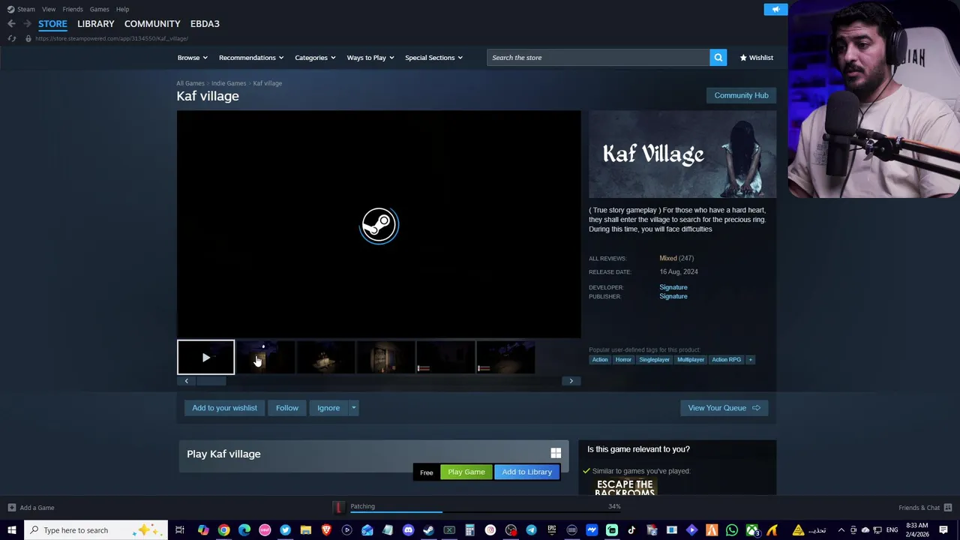Image resolution: width=960 pixels, height=540 pixels.
Task: Click the announcements megaphone button
Action: tap(775, 9)
